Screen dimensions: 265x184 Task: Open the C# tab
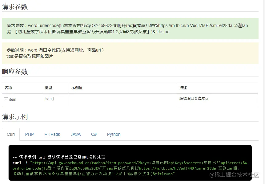click(x=94, y=134)
